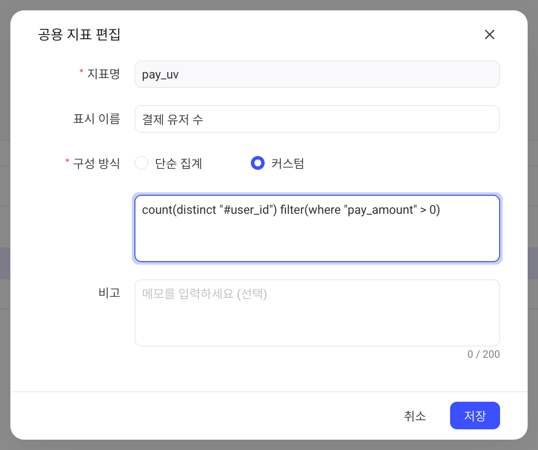Click the 0 / 200 character counter
Image resolution: width=538 pixels, height=450 pixels.
point(484,354)
